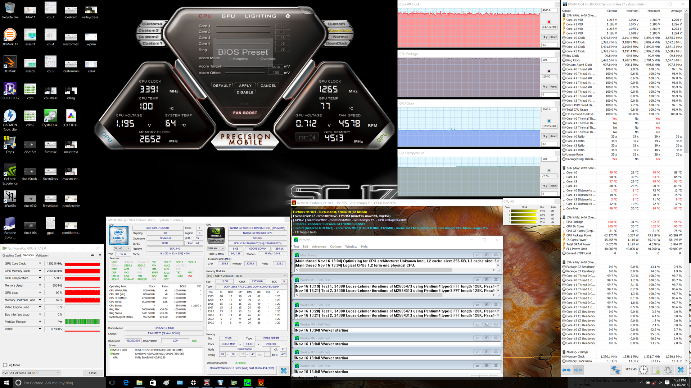Screen dimensions: 691x388
Task: Select the Custom4 profile button
Action: (152, 24)
